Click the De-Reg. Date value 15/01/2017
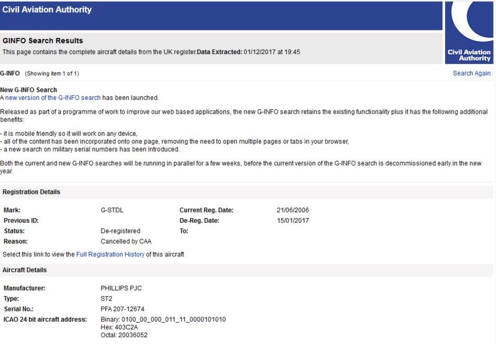Screen dimensions: 496x344 [x=293, y=220]
